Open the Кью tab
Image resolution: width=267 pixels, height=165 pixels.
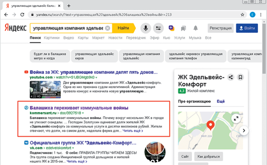(x=166, y=38)
